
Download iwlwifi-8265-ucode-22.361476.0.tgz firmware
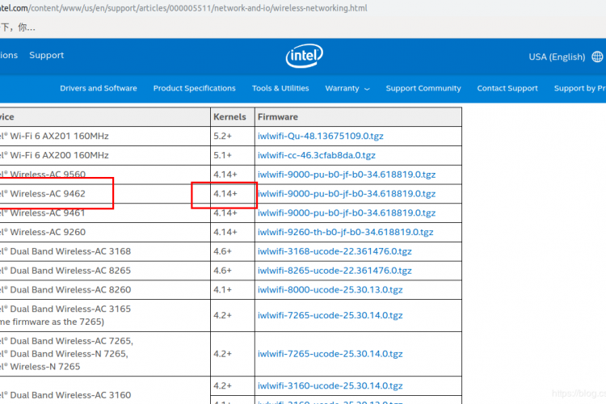click(335, 271)
